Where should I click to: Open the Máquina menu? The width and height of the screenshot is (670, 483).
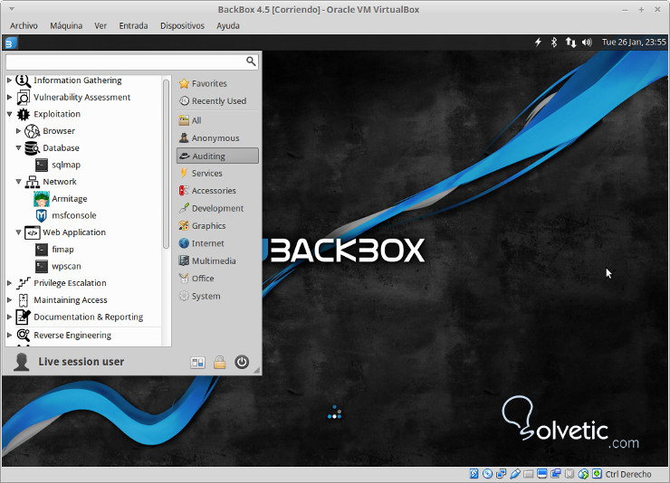point(66,25)
